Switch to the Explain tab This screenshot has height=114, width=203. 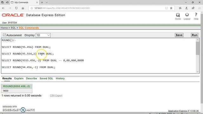(x=19, y=79)
